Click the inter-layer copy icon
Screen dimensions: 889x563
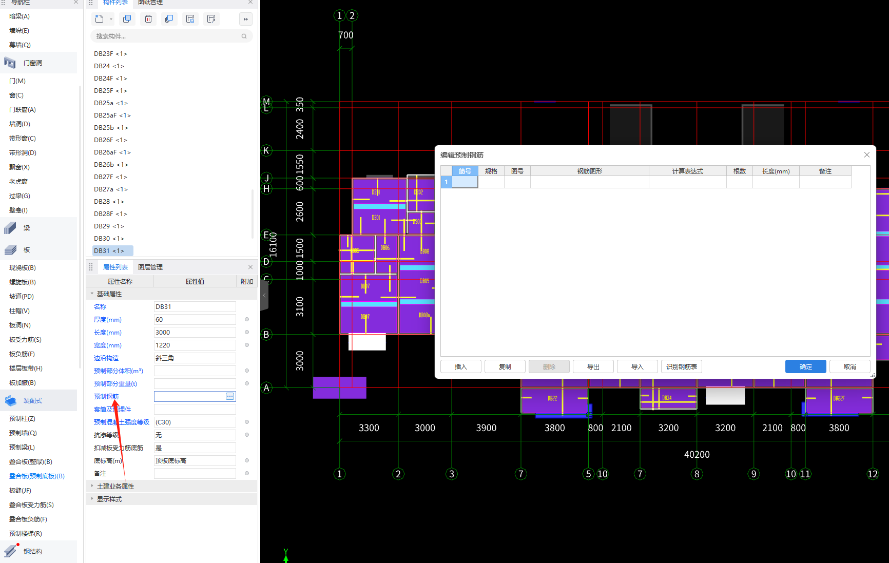[x=169, y=19]
